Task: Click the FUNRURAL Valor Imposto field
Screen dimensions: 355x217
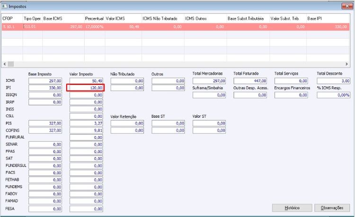Action: pyautogui.click(x=86, y=138)
